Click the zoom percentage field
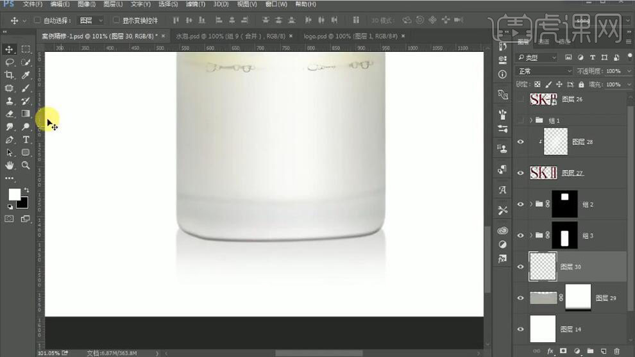Image resolution: width=635 pixels, height=357 pixels. click(49, 353)
